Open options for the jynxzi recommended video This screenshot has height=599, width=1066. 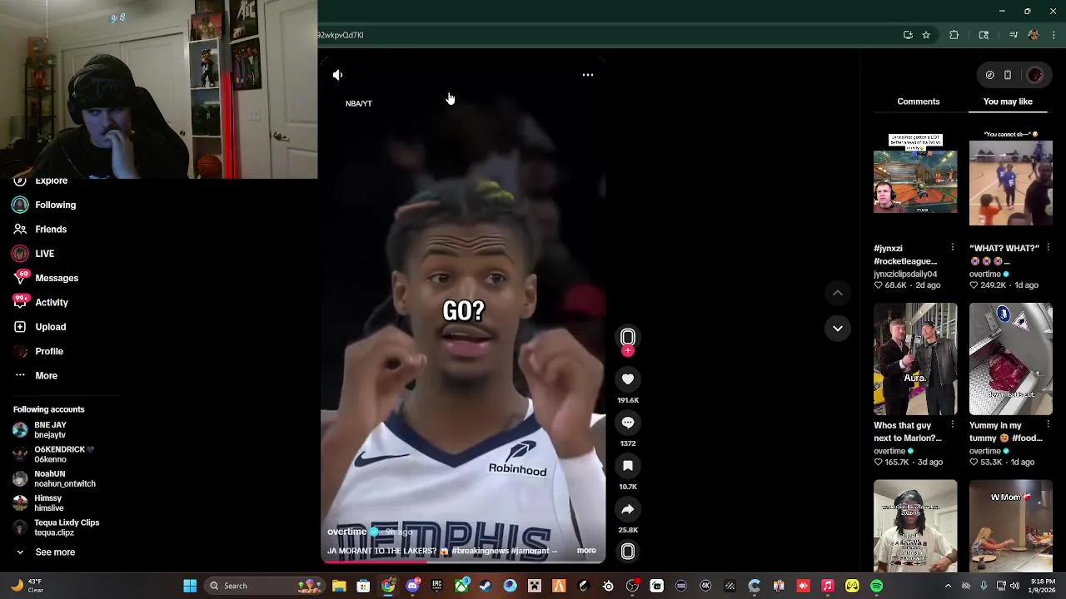(x=952, y=248)
